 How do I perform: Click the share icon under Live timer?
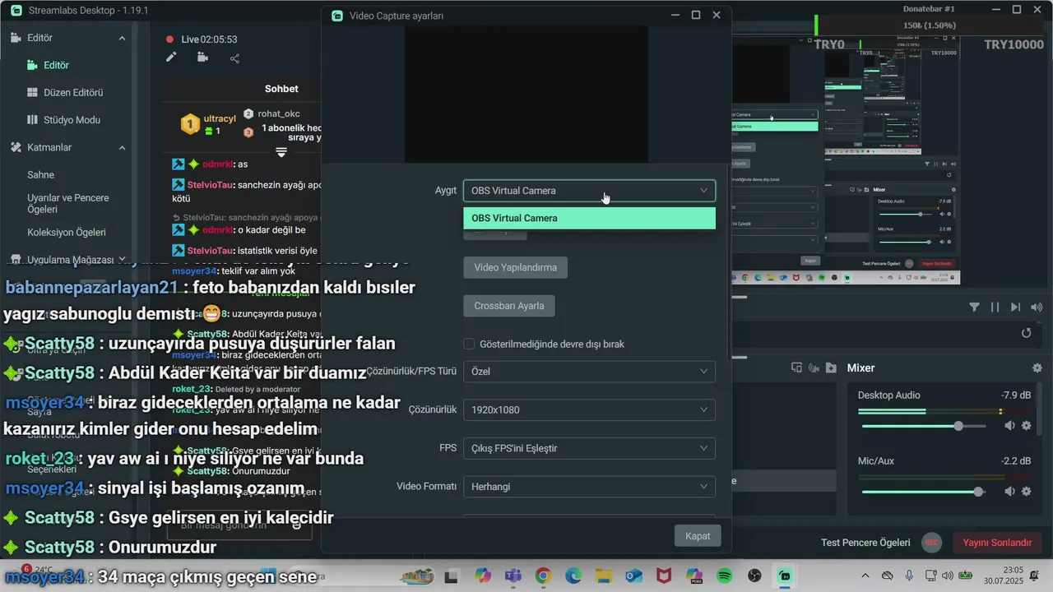235,58
